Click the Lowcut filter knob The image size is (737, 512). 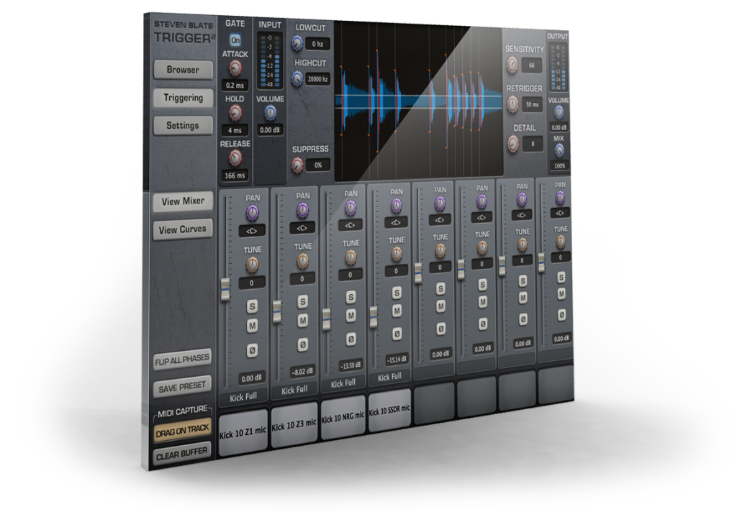point(296,44)
